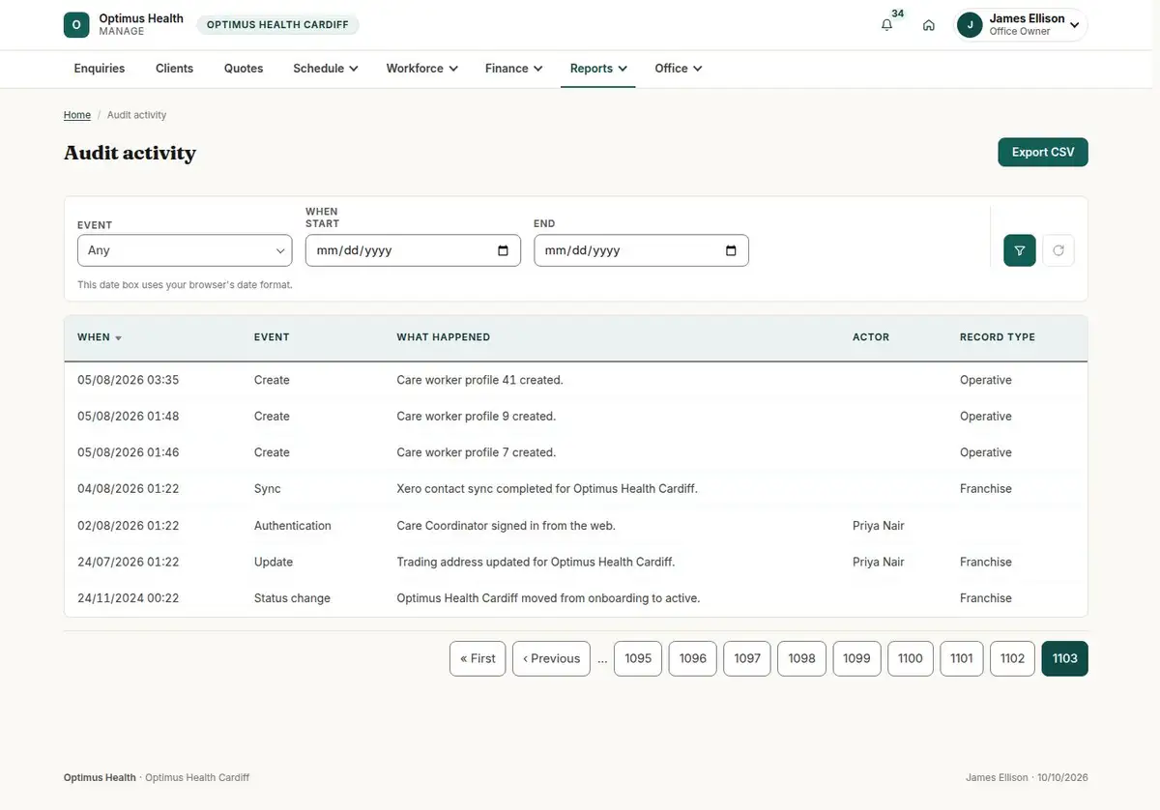Image resolution: width=1160 pixels, height=810 pixels.
Task: Sort by the When column header
Action: [100, 337]
